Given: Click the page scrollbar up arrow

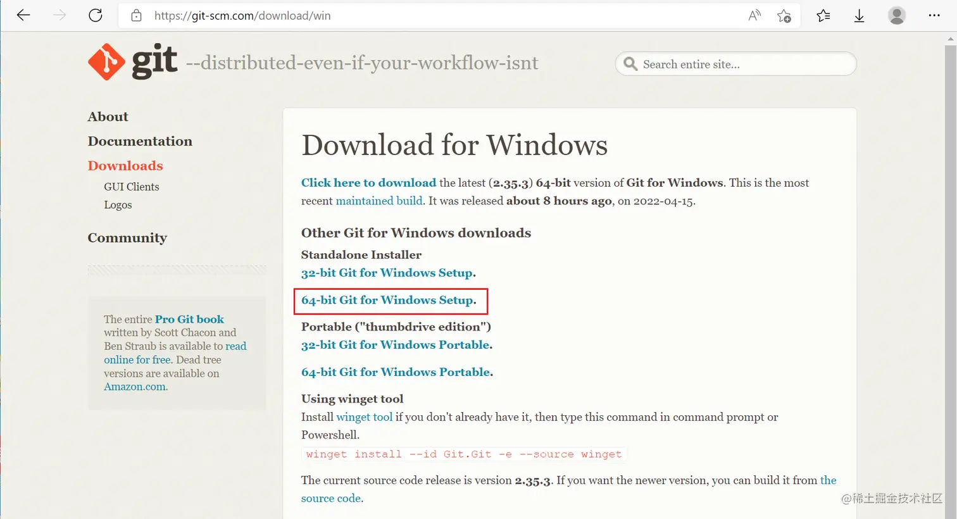Looking at the screenshot, I should pos(950,39).
